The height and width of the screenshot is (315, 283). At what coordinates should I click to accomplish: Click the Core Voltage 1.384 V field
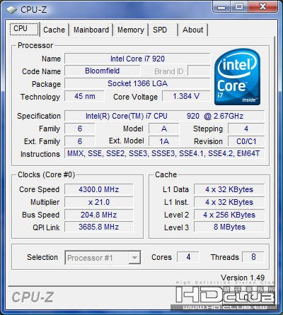click(x=186, y=96)
